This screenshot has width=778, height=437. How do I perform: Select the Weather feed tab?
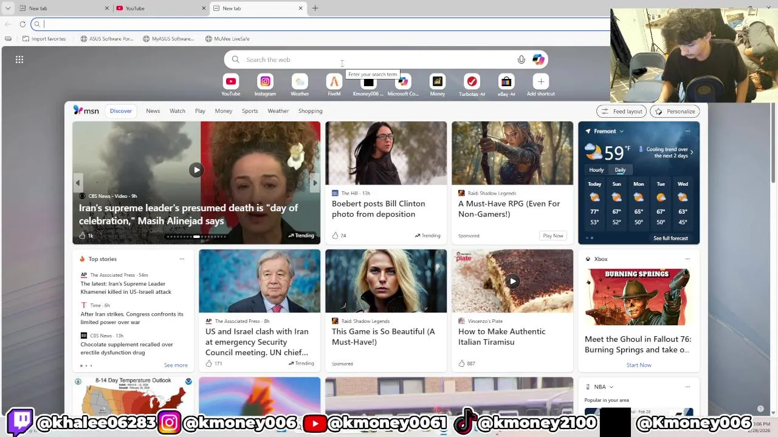278,111
